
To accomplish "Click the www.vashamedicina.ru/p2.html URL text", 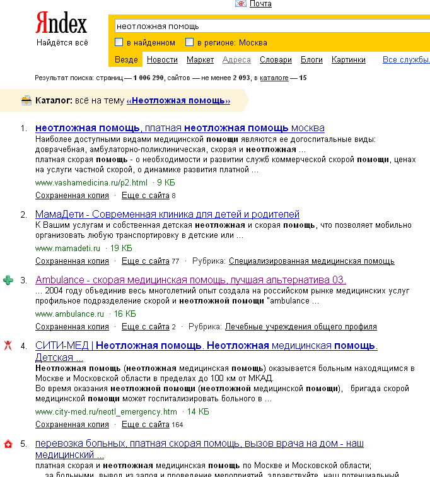I will point(91,182).
